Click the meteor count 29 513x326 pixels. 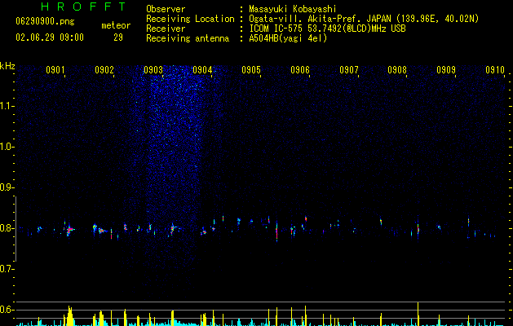pyautogui.click(x=118, y=37)
